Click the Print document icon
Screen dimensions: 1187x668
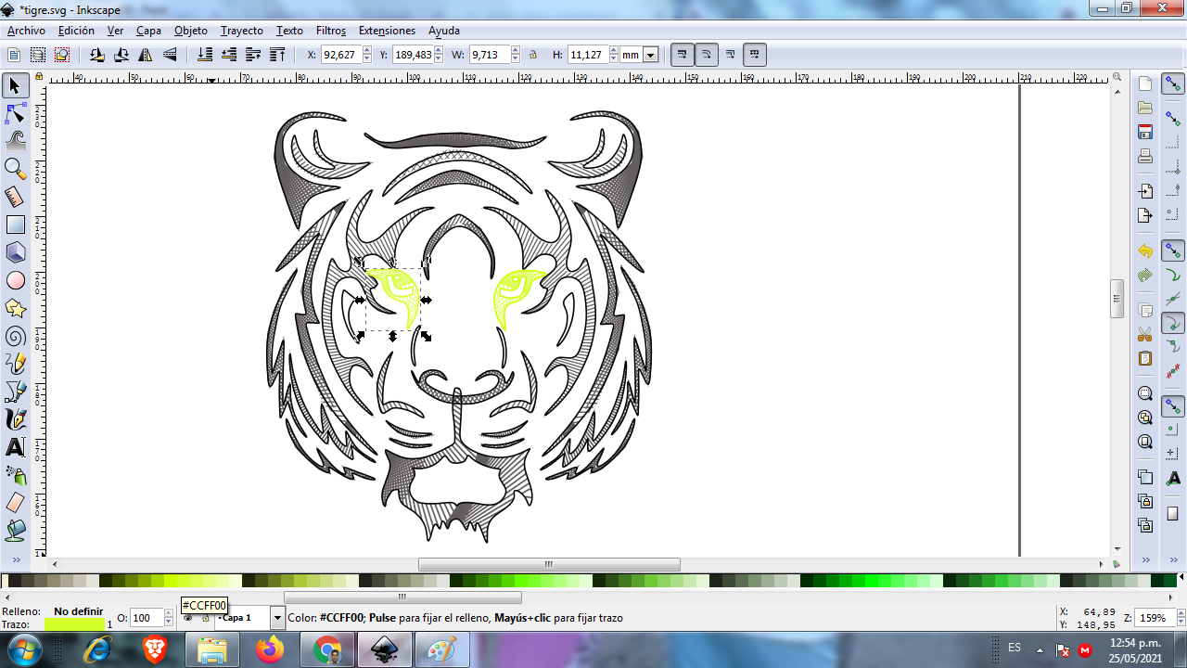click(1145, 156)
